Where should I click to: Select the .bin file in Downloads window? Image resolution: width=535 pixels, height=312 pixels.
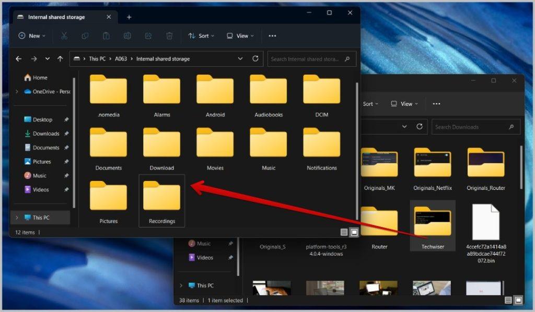[x=486, y=233]
